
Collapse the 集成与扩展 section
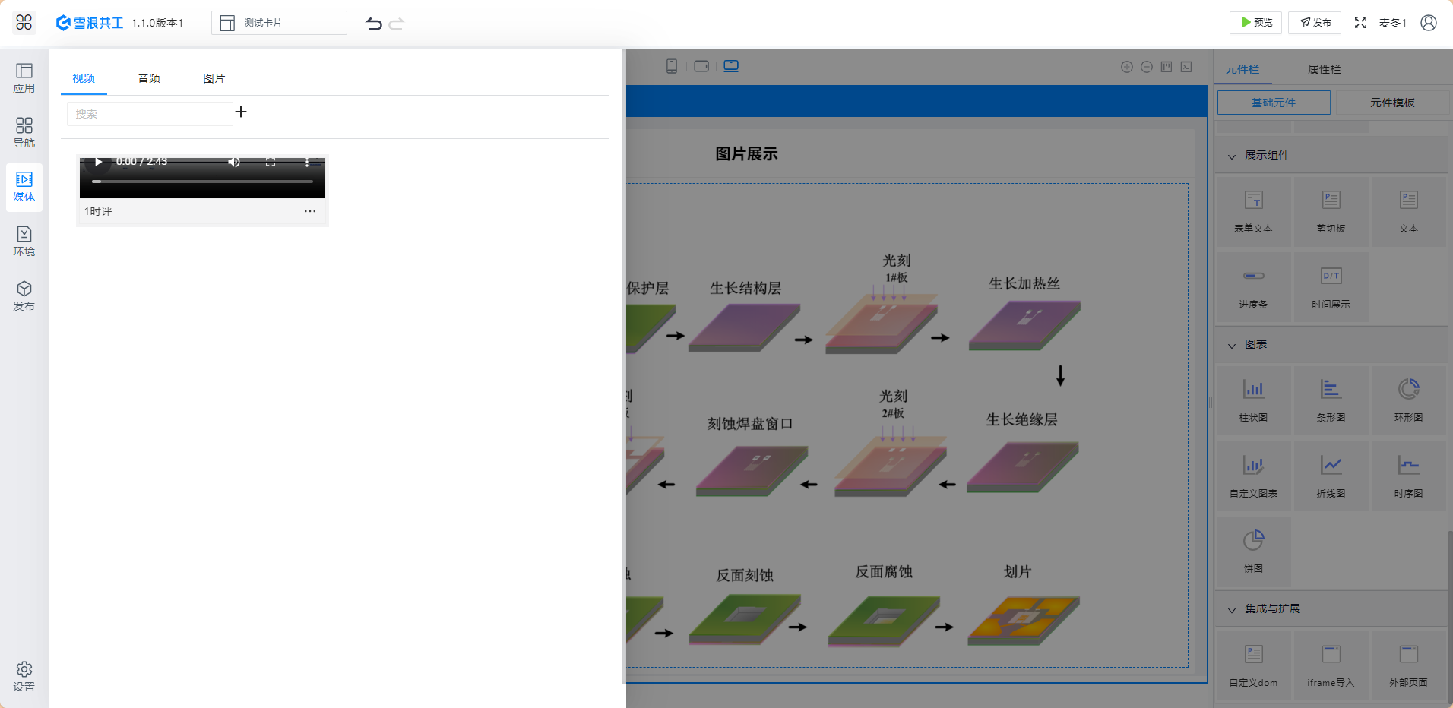pyautogui.click(x=1232, y=609)
